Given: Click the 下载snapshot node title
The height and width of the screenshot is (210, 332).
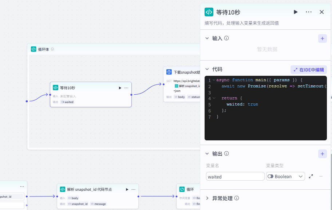Looking at the screenshot, I should (x=187, y=72).
